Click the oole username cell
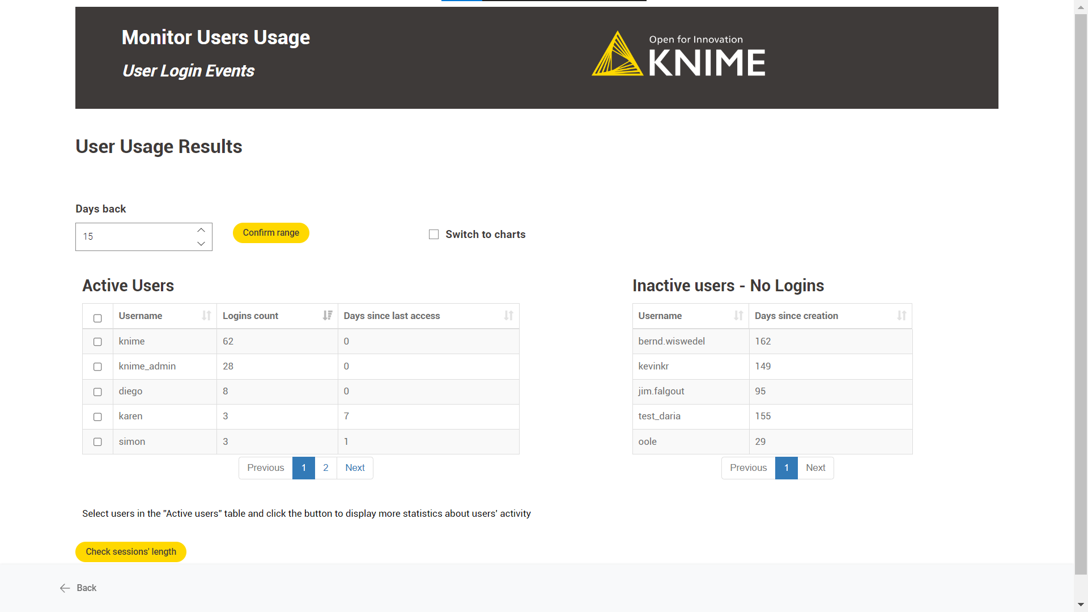The width and height of the screenshot is (1088, 612). [x=691, y=441]
